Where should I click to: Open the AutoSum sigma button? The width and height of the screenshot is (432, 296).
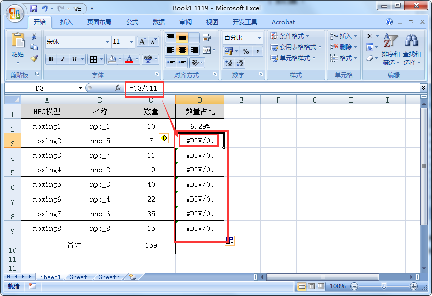(369, 36)
